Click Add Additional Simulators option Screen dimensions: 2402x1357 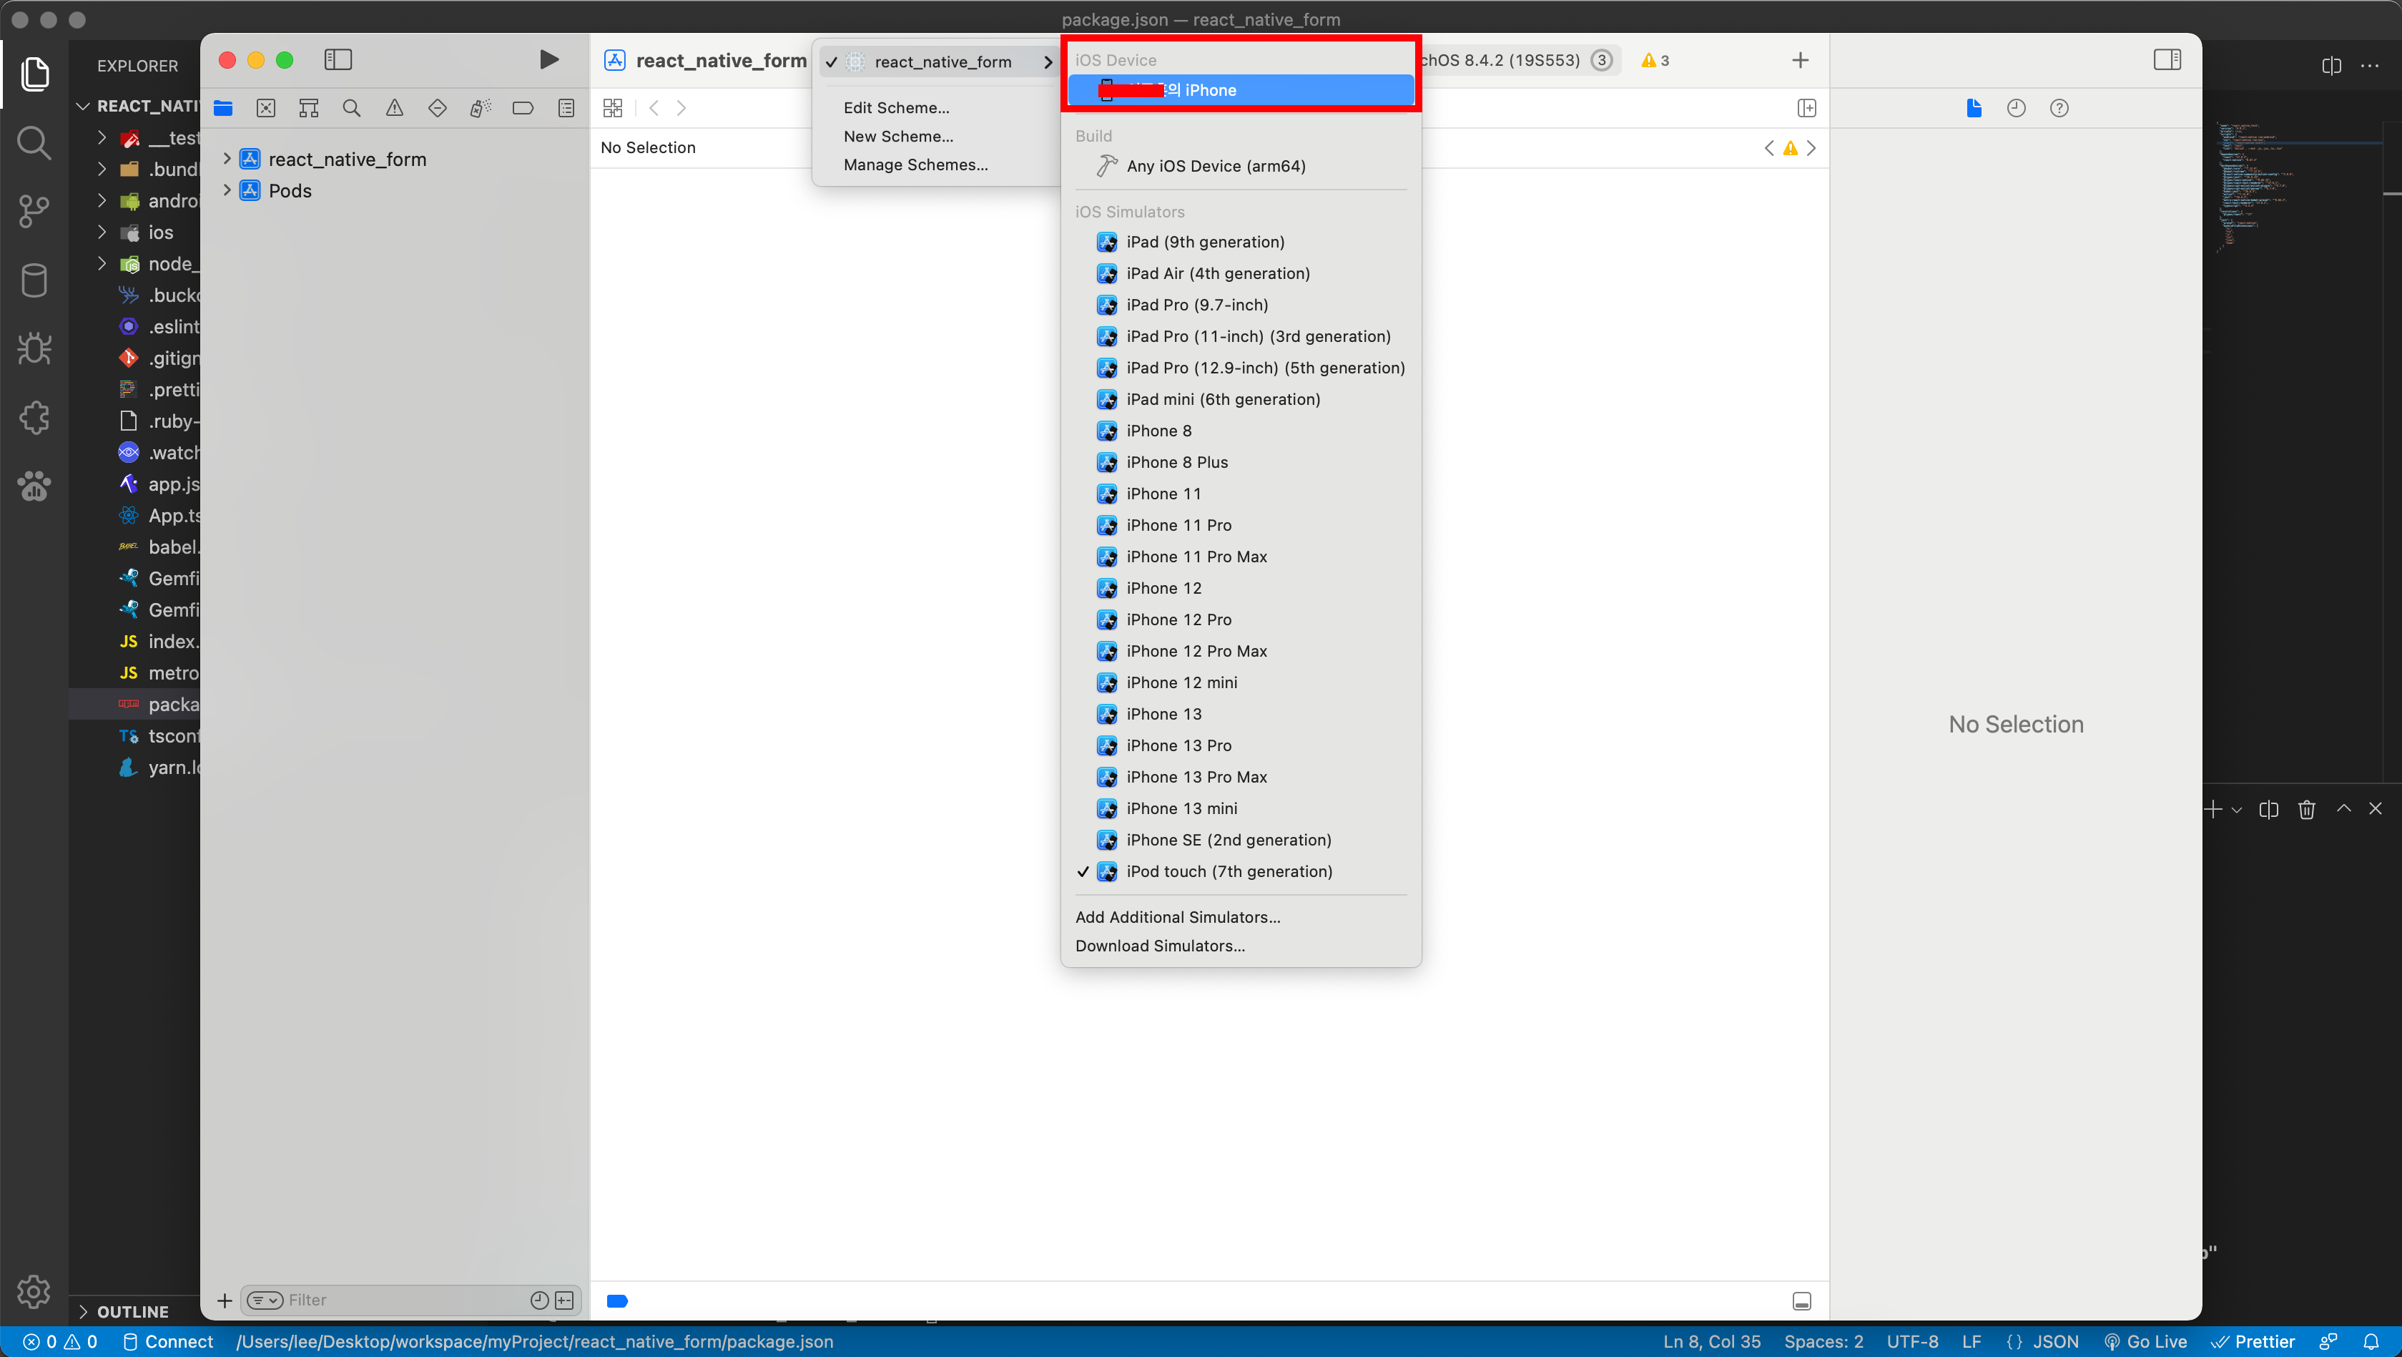(1178, 917)
